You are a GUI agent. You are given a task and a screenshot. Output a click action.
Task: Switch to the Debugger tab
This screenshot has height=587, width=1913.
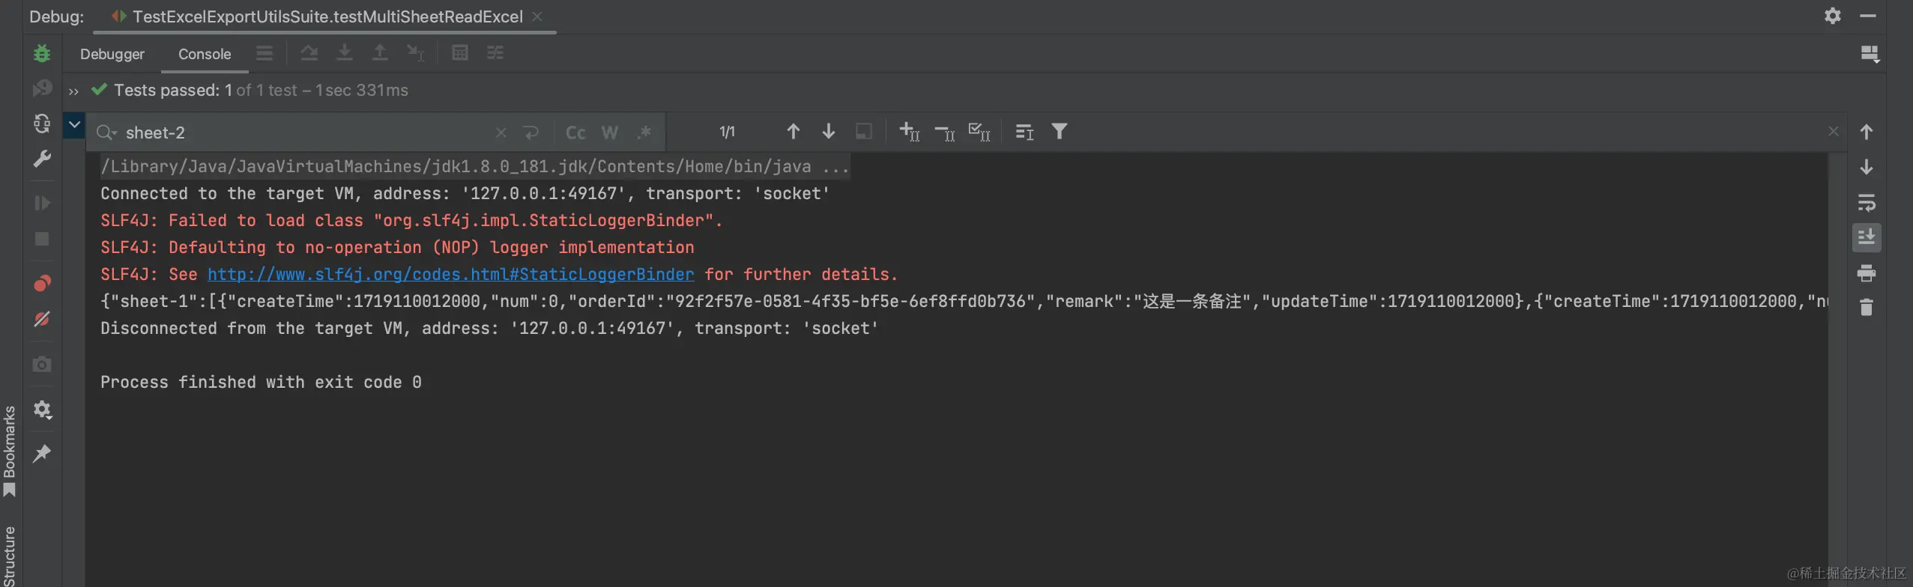click(112, 54)
